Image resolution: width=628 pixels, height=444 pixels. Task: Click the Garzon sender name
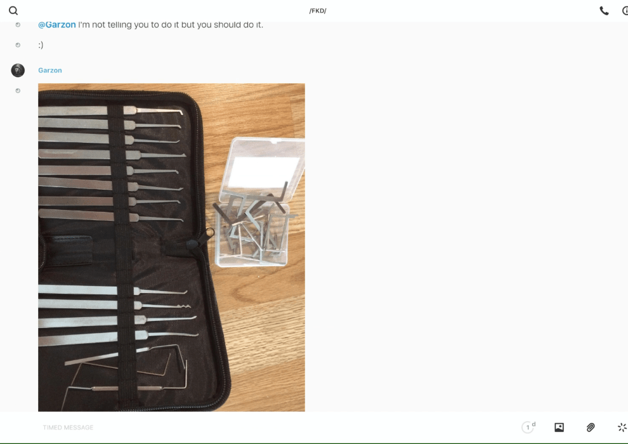[50, 70]
